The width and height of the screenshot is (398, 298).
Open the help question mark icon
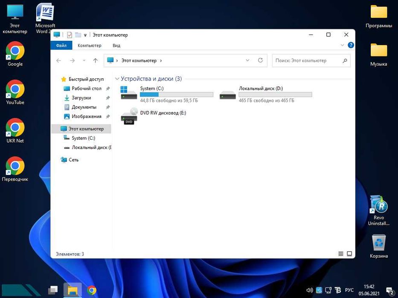[x=351, y=45]
